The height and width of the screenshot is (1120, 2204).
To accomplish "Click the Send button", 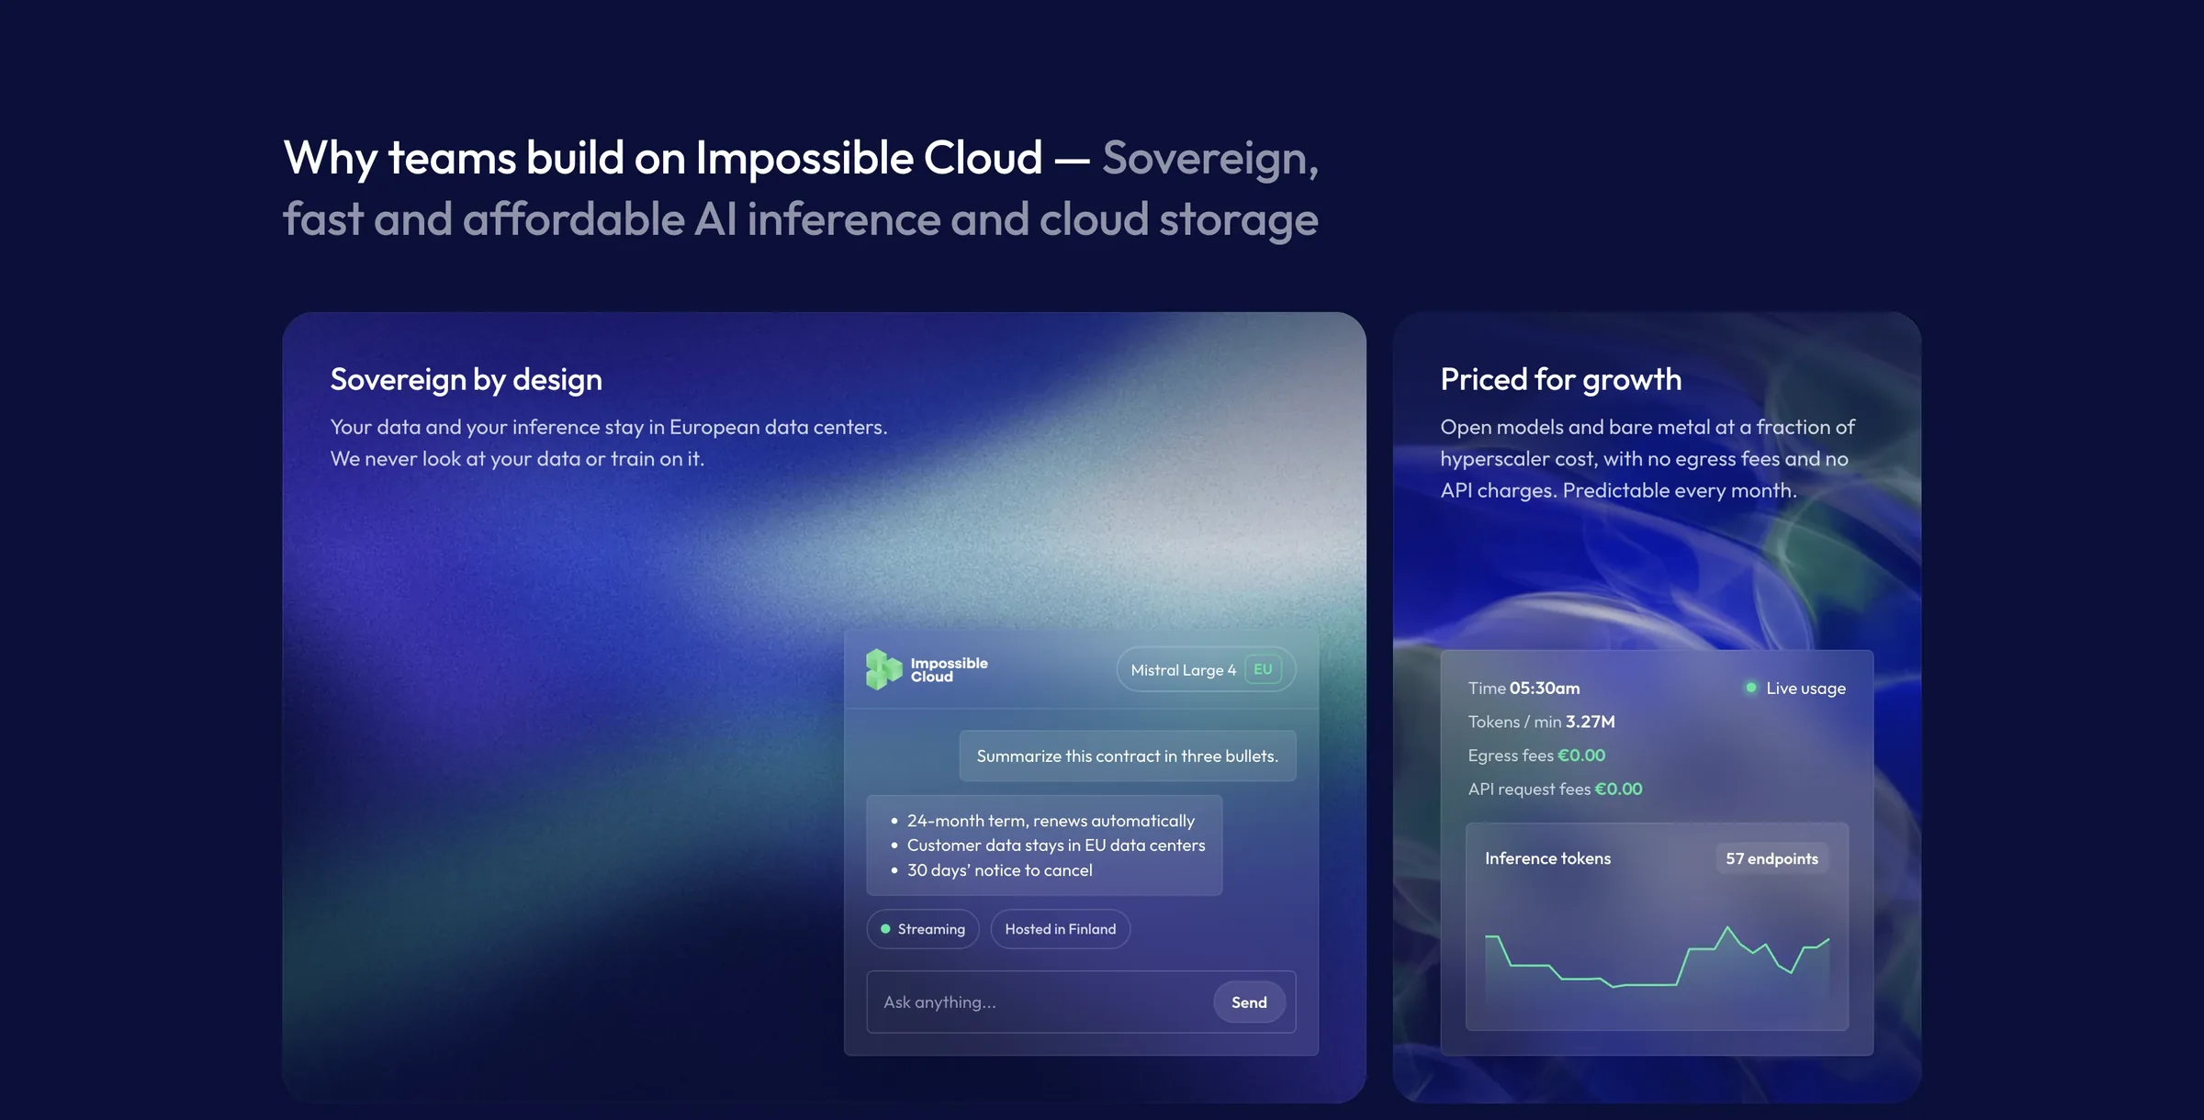I will [x=1249, y=1002].
